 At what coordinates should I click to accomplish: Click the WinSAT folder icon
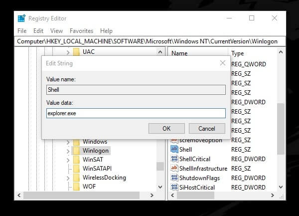click(x=76, y=160)
